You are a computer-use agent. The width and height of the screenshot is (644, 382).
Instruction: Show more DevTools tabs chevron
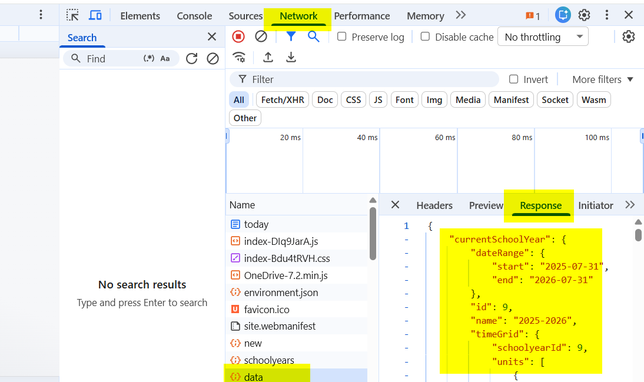tap(460, 15)
